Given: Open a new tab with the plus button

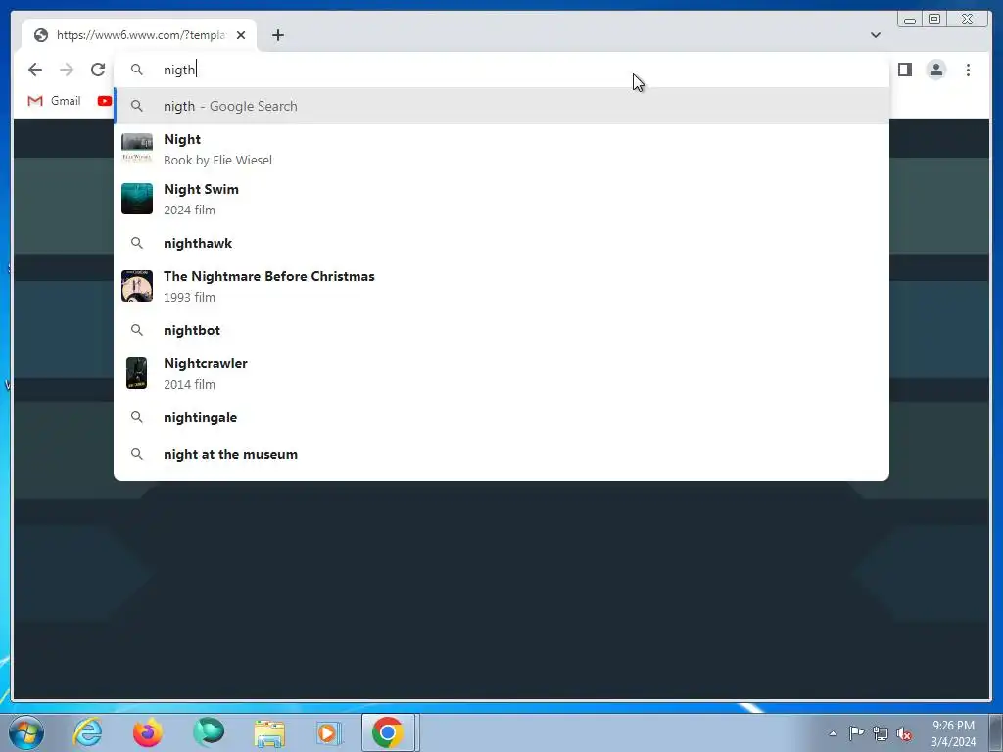Looking at the screenshot, I should click(277, 35).
